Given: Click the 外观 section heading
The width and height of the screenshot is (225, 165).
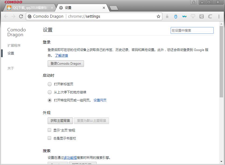Looking at the screenshot, I should (47, 113).
